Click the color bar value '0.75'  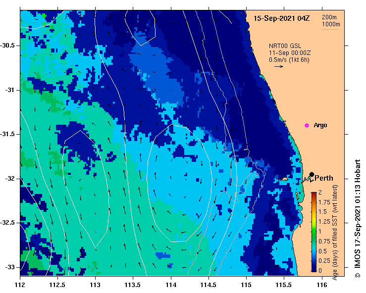pyautogui.click(x=324, y=241)
